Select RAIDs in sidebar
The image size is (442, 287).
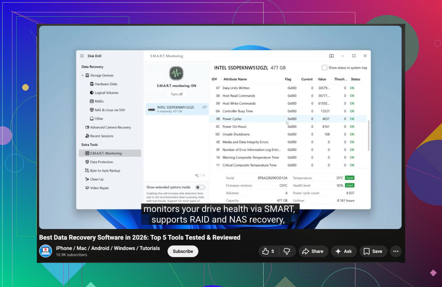[x=99, y=101]
